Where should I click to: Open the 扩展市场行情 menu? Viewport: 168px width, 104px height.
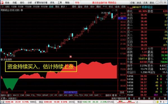(41, 3)
